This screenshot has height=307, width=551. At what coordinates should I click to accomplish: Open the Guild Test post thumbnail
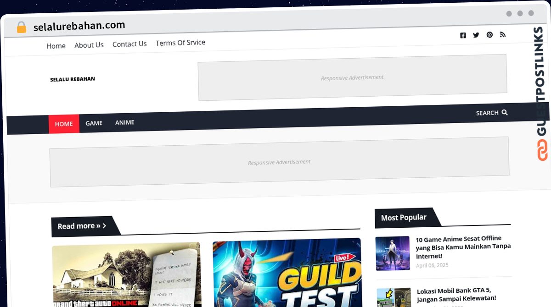point(287,274)
